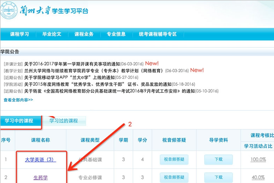Viewport: 274px width, 183px height.
Task: Click the 40.0% learning activity value
Action: pos(258,177)
